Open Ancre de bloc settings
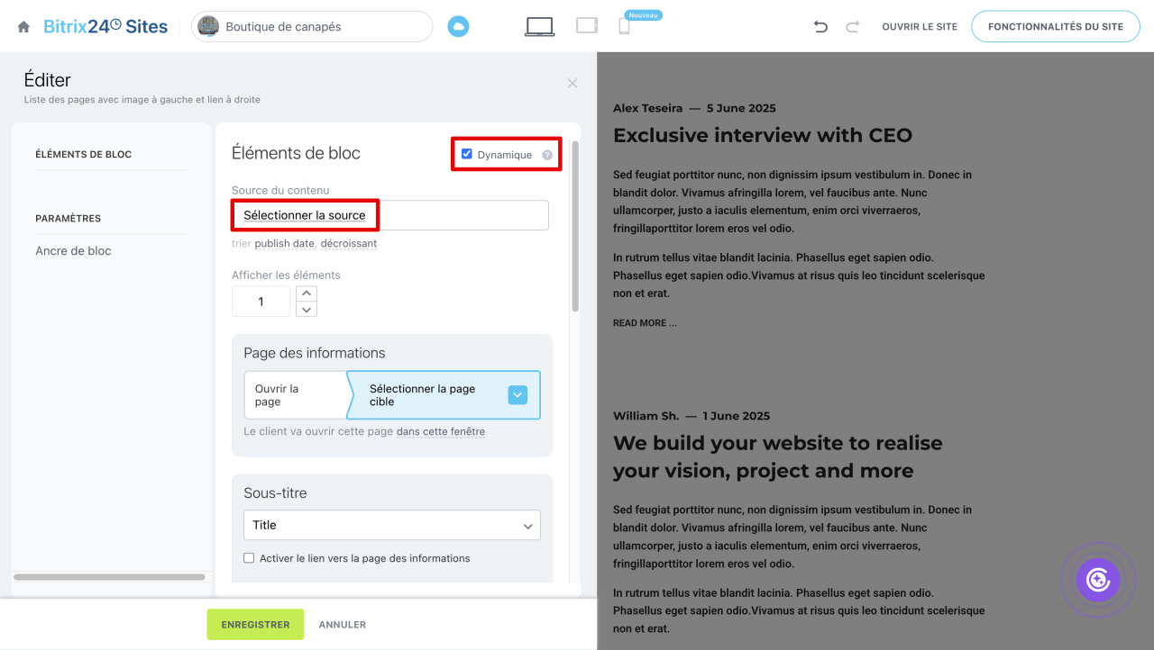Viewport: 1154px width, 650px height. (x=73, y=250)
